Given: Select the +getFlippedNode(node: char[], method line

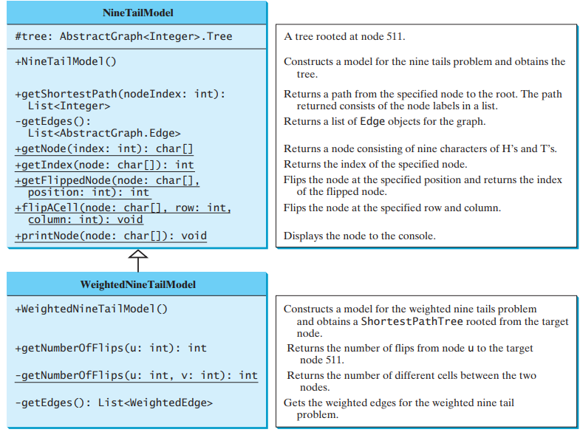Looking at the screenshot, I should tap(107, 180).
